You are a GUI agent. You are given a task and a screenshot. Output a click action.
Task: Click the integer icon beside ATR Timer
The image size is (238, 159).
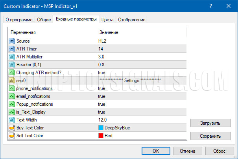point(12,49)
